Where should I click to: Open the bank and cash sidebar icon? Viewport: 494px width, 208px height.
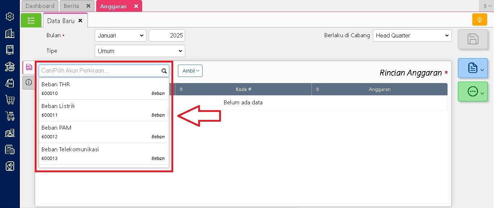pos(10,66)
